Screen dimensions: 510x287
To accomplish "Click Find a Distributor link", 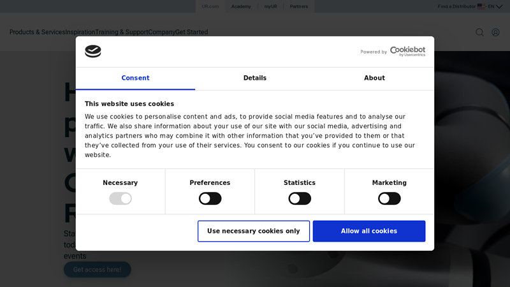I will tap(456, 6).
